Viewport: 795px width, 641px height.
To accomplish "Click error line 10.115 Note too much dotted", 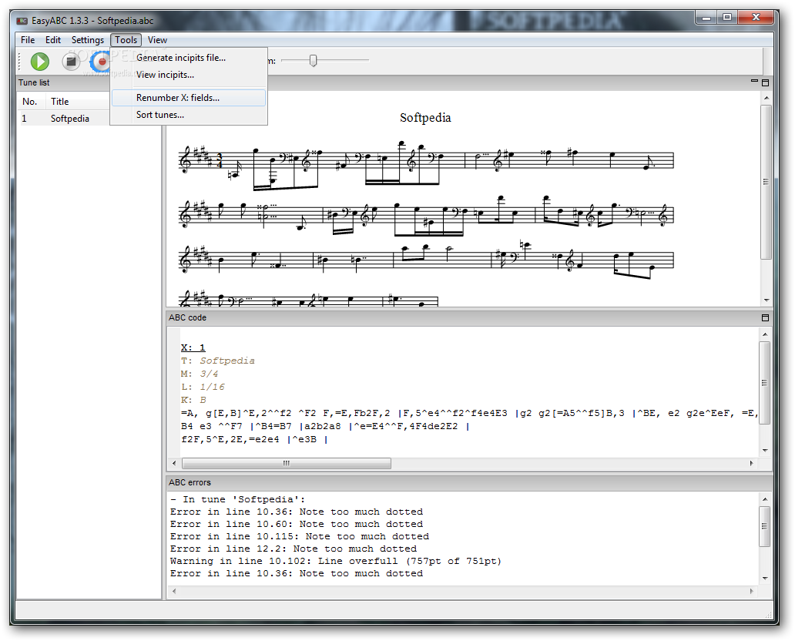I will pyautogui.click(x=300, y=536).
